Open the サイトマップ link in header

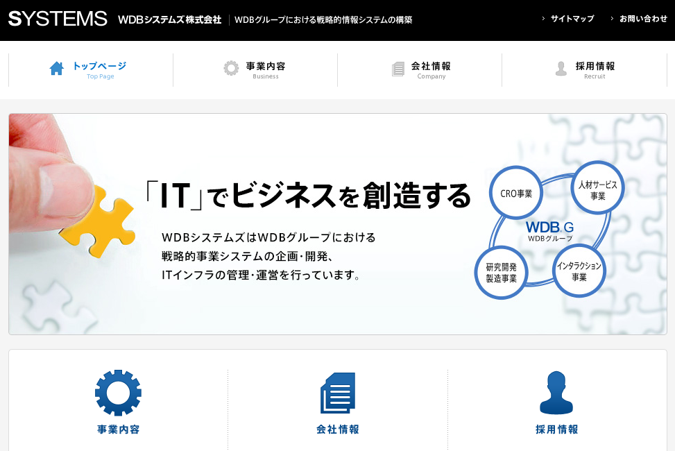pyautogui.click(x=572, y=19)
